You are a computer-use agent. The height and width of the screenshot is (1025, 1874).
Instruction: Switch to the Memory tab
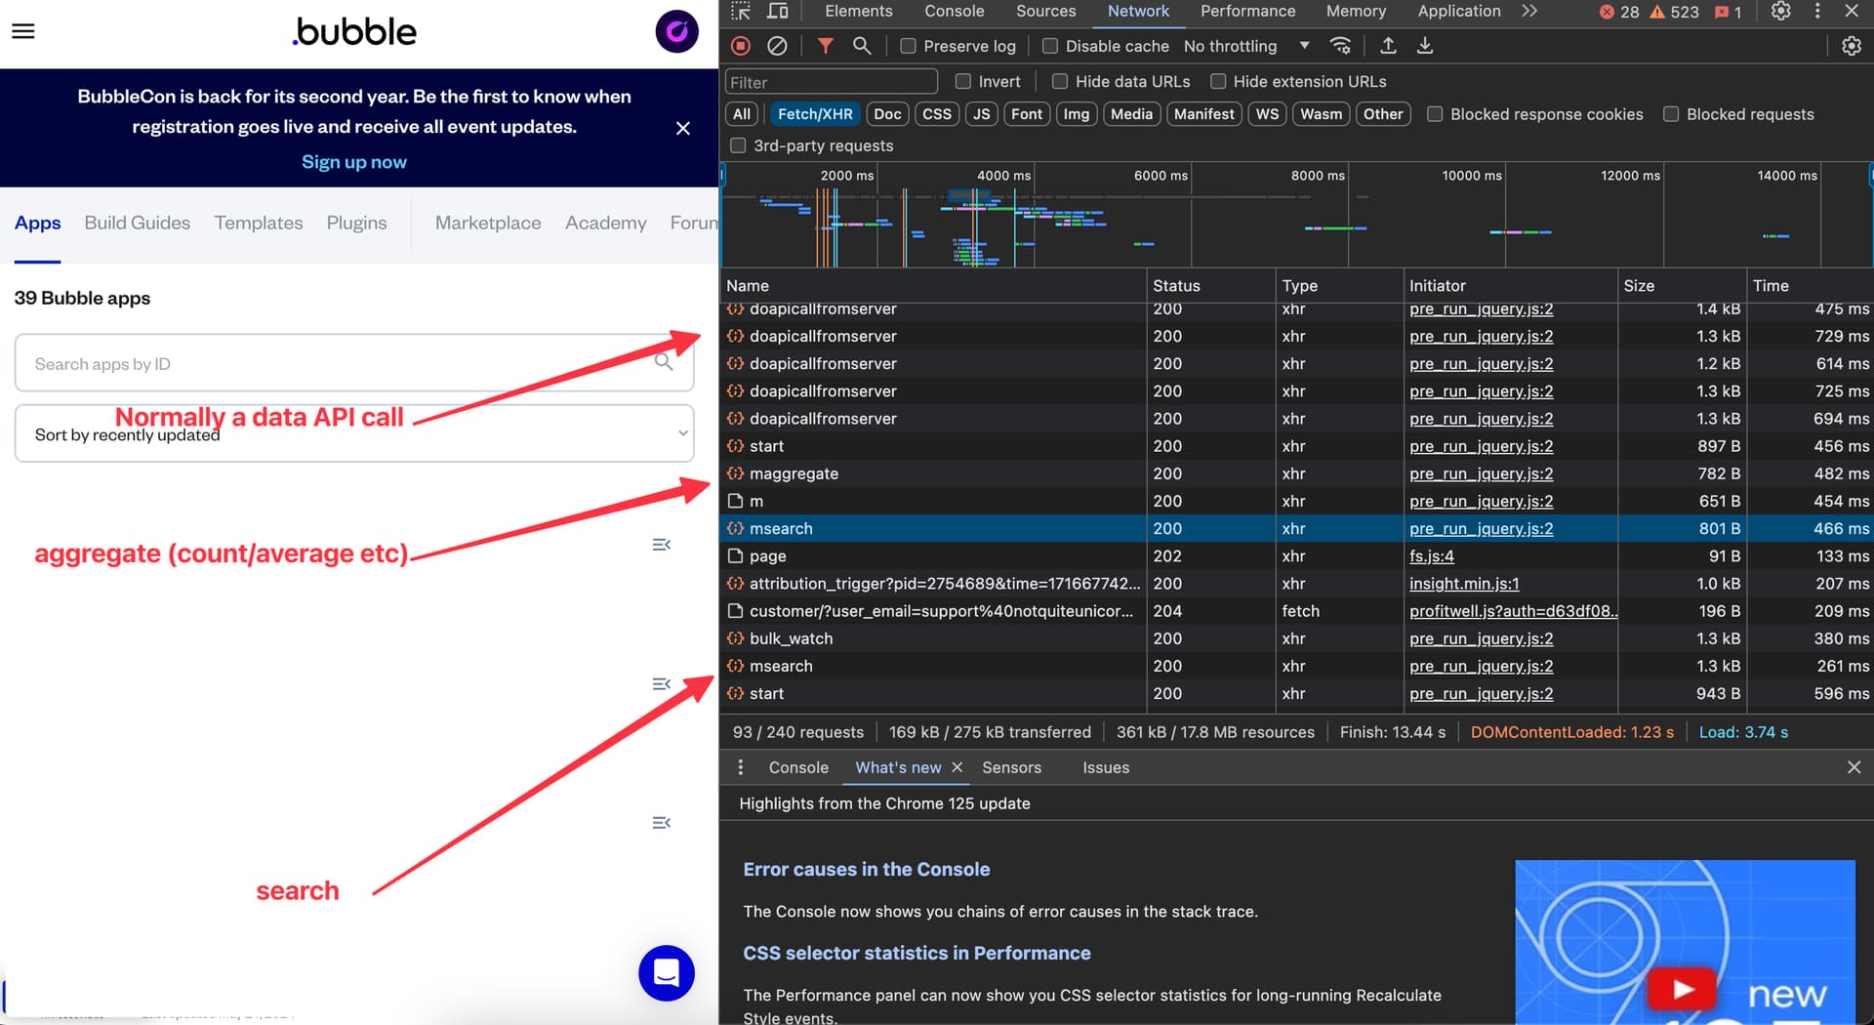[x=1356, y=11]
